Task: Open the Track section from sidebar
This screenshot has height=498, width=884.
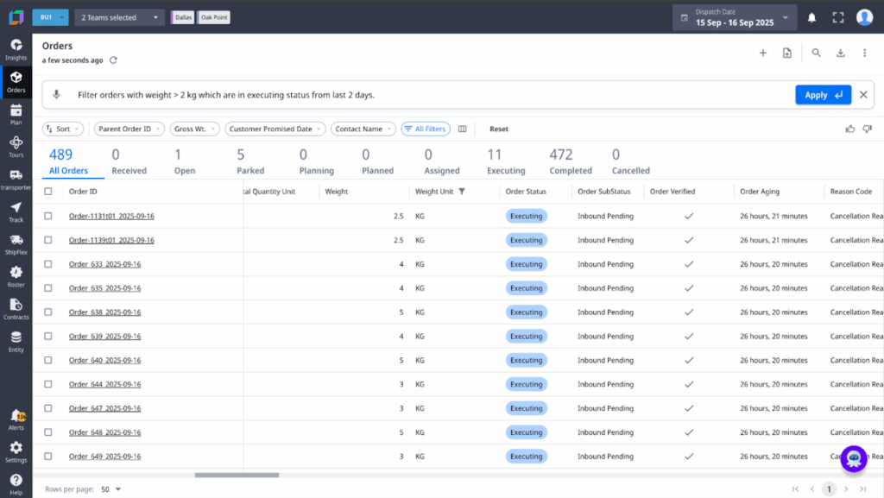Action: click(x=16, y=210)
